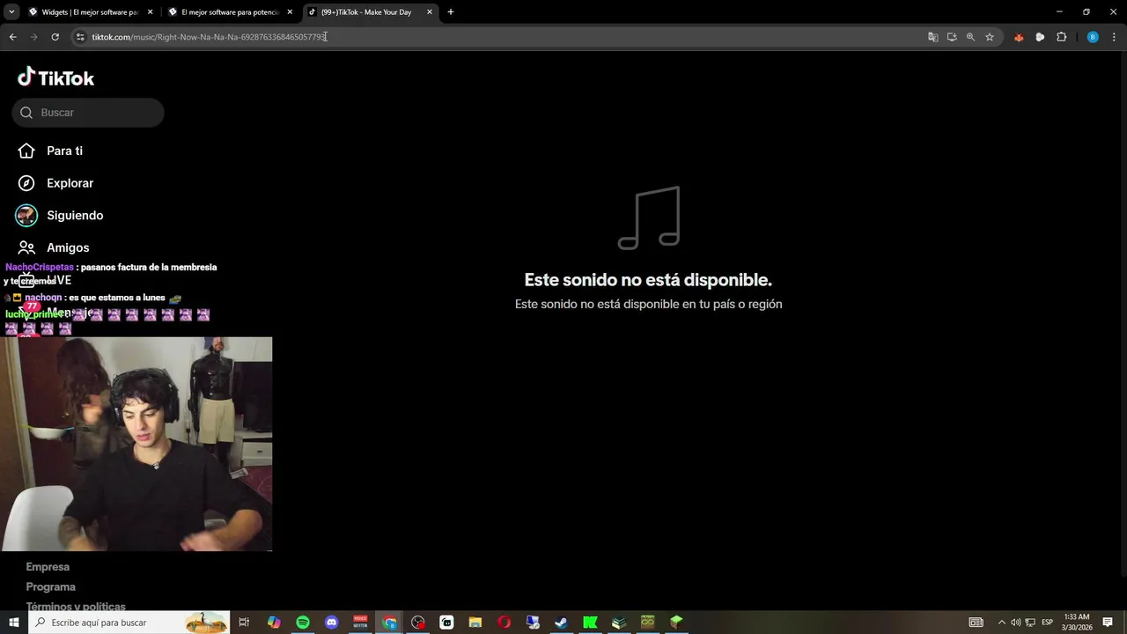1127x634 pixels.
Task: Open the notification center
Action: pyautogui.click(x=1108, y=623)
